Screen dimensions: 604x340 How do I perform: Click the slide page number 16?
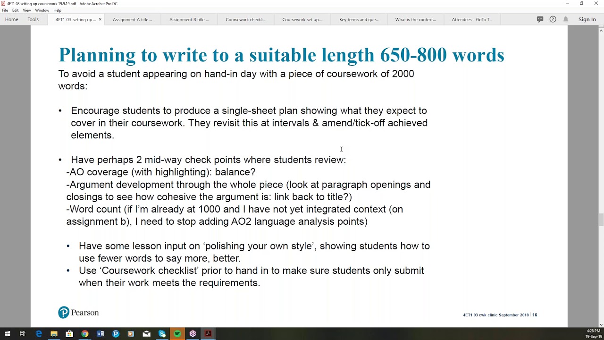coord(535,315)
